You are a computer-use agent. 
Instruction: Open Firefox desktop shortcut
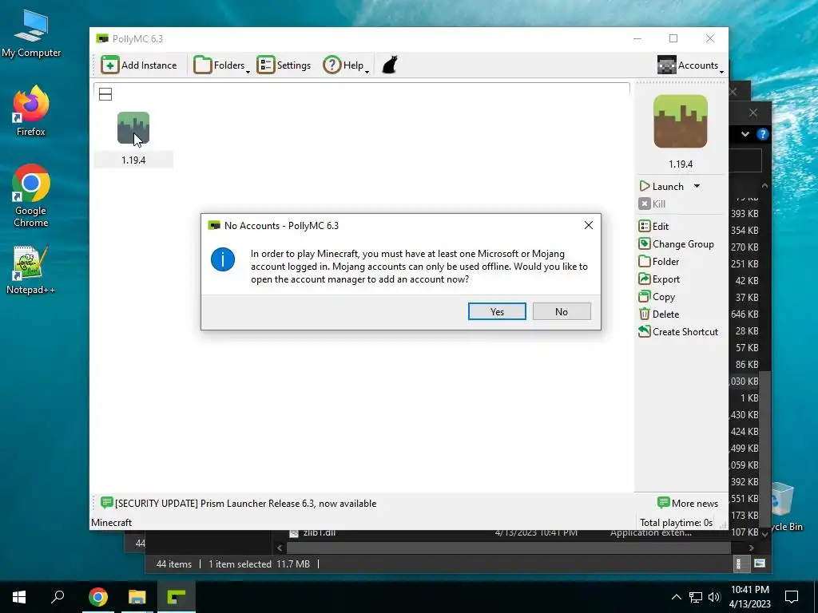pyautogui.click(x=31, y=110)
